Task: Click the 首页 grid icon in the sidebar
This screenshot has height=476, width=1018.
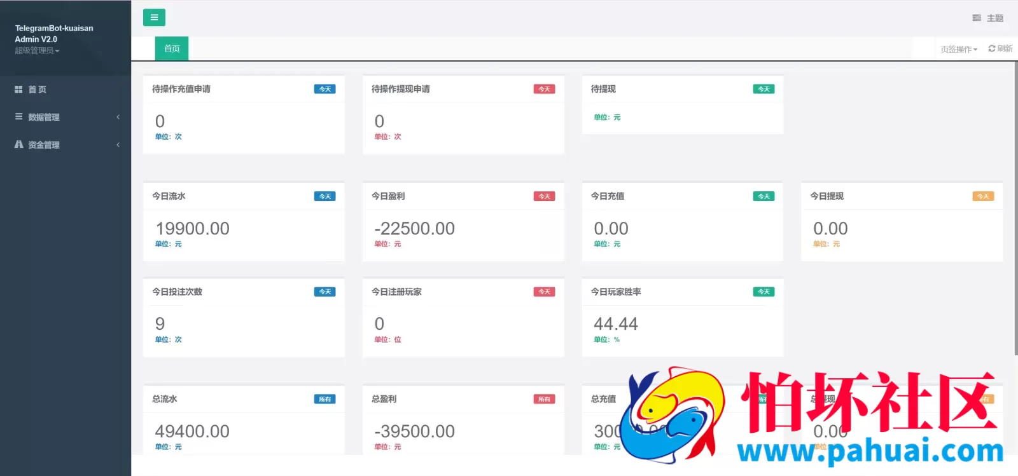Action: click(x=18, y=90)
